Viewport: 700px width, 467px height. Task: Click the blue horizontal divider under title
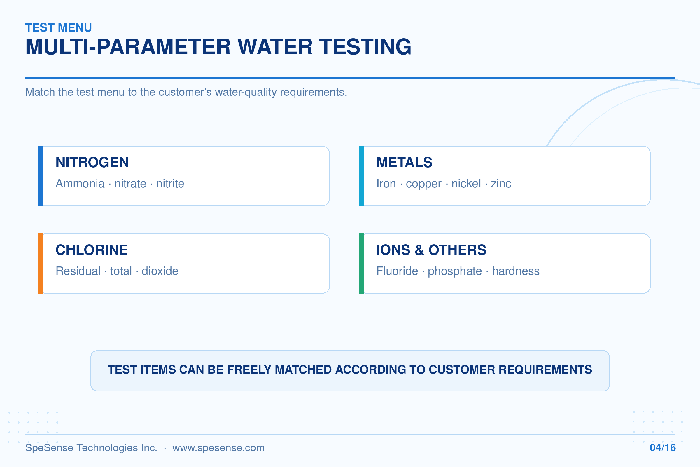point(350,78)
